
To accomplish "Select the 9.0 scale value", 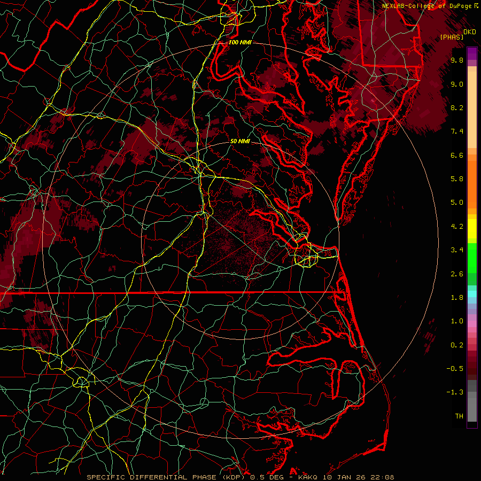I will click(x=457, y=84).
